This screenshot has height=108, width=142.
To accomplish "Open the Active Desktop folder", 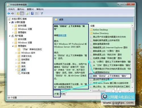I will click(100, 30).
